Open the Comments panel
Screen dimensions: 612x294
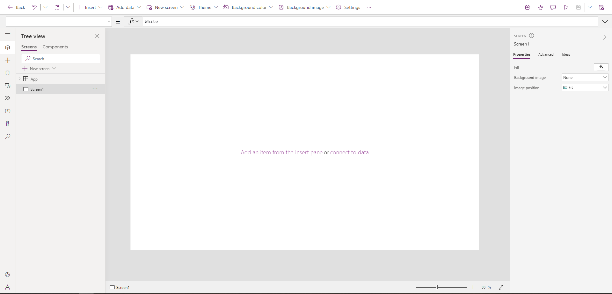click(553, 7)
